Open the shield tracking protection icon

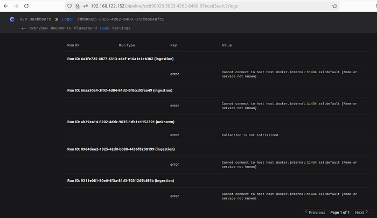coord(69,6)
